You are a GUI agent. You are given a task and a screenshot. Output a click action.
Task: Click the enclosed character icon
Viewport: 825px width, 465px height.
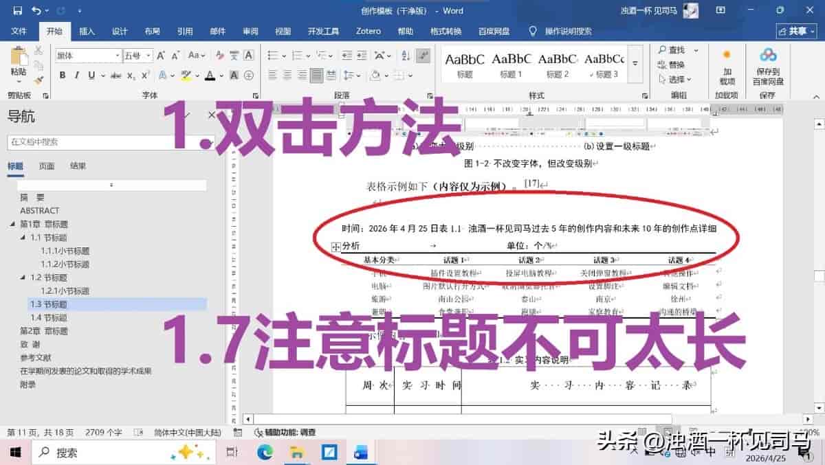click(248, 76)
